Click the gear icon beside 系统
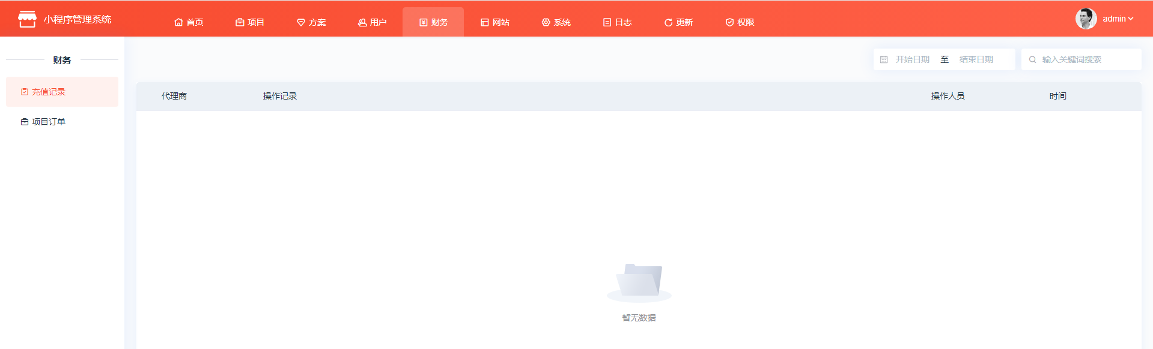 click(x=546, y=22)
